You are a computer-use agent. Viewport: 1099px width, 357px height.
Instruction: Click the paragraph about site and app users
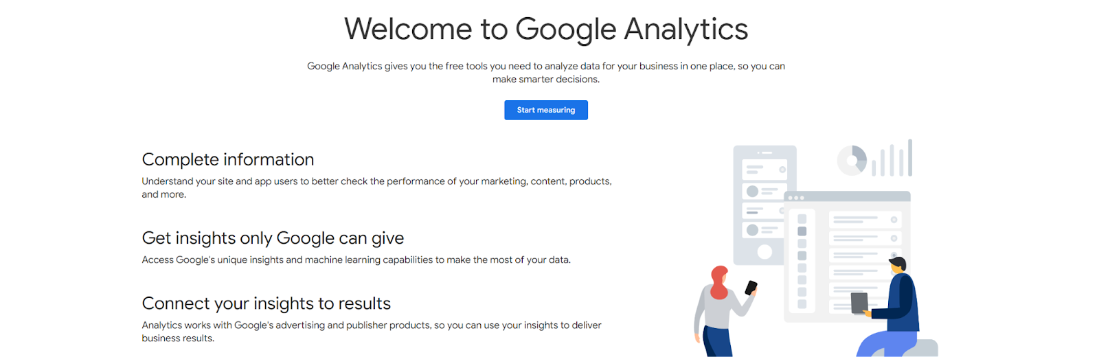[376, 187]
